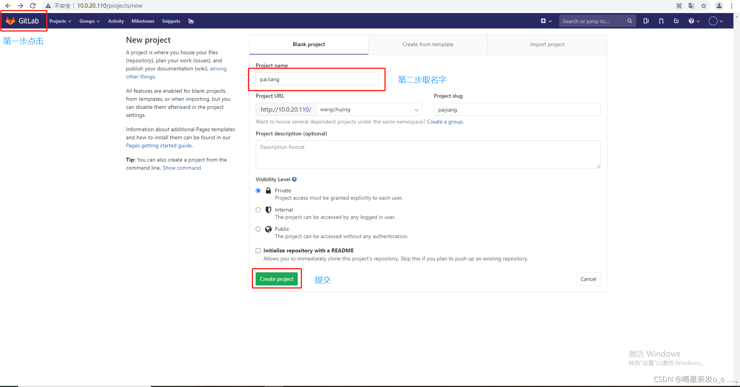Select the Internal visibility radio button

coord(258,210)
